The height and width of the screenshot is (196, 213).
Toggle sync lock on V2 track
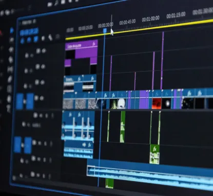37,82
